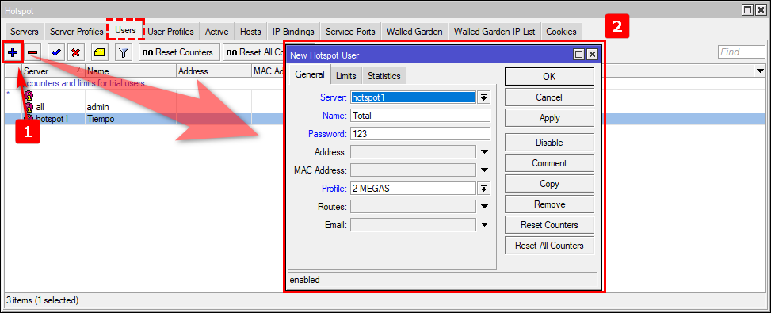Click 'counters and limits for trial users' comment

[85, 83]
